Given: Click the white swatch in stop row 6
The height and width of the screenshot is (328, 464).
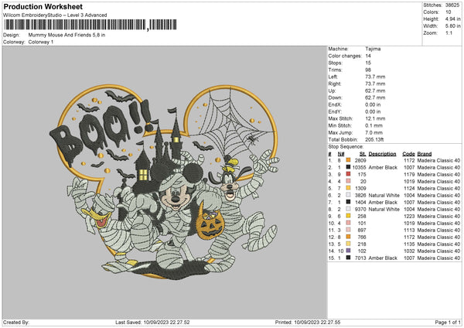Looking at the screenshot, I should click(348, 196).
